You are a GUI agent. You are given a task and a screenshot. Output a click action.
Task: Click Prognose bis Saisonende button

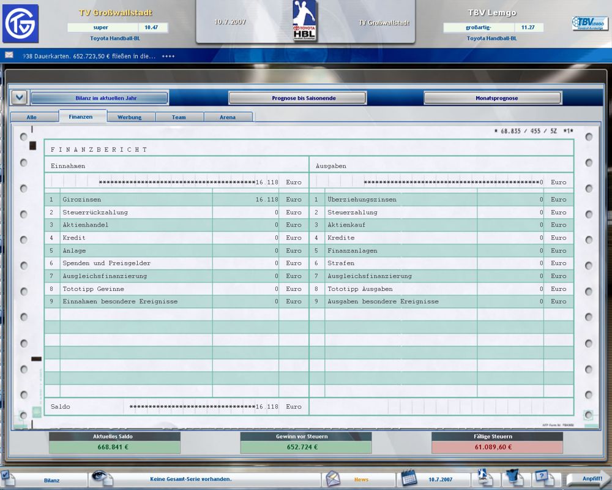coord(297,98)
